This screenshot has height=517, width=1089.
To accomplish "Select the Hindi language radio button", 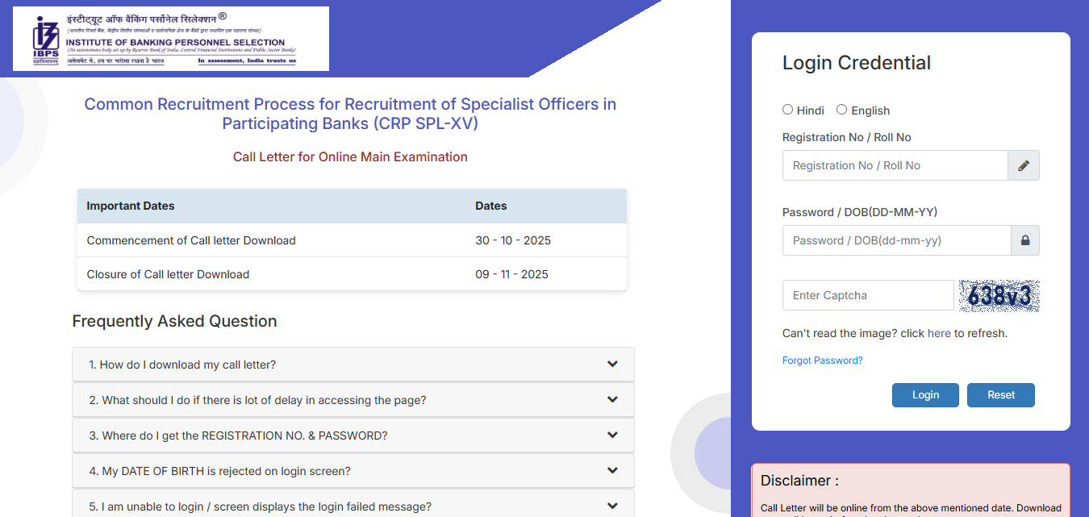I will pyautogui.click(x=786, y=110).
